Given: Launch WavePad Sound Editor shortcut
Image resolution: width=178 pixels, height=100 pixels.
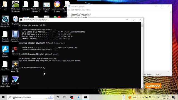Looking at the screenshot, I should 5,81.
